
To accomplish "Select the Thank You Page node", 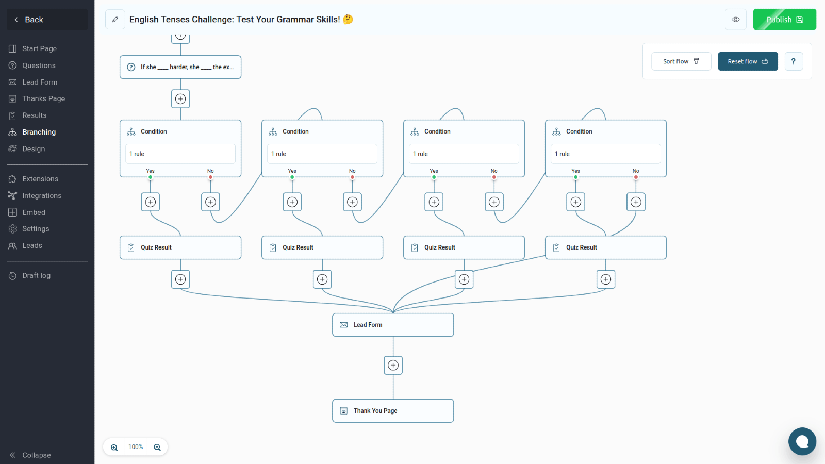I will coord(393,411).
